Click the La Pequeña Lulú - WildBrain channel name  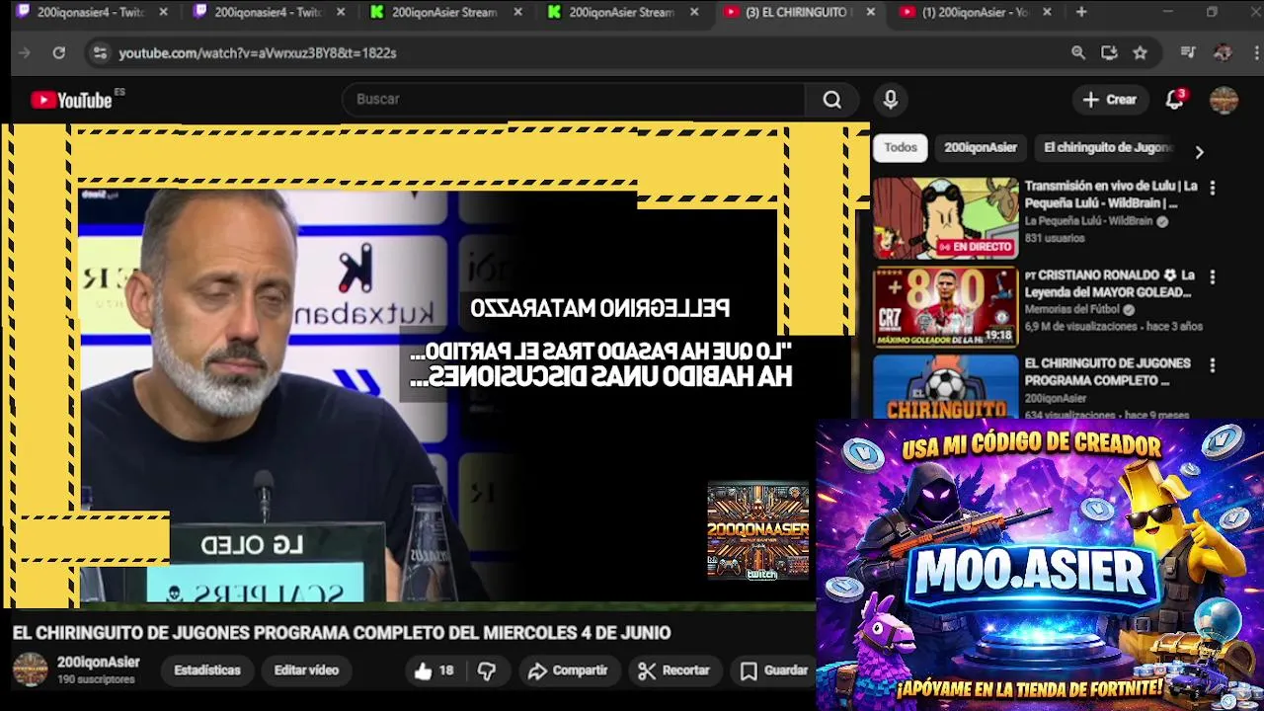click(1088, 222)
